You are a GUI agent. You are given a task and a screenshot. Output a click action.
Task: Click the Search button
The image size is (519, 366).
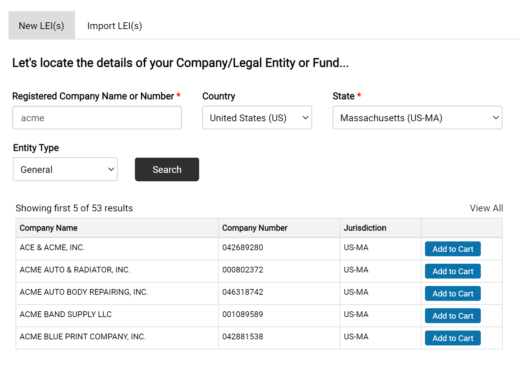pyautogui.click(x=167, y=169)
